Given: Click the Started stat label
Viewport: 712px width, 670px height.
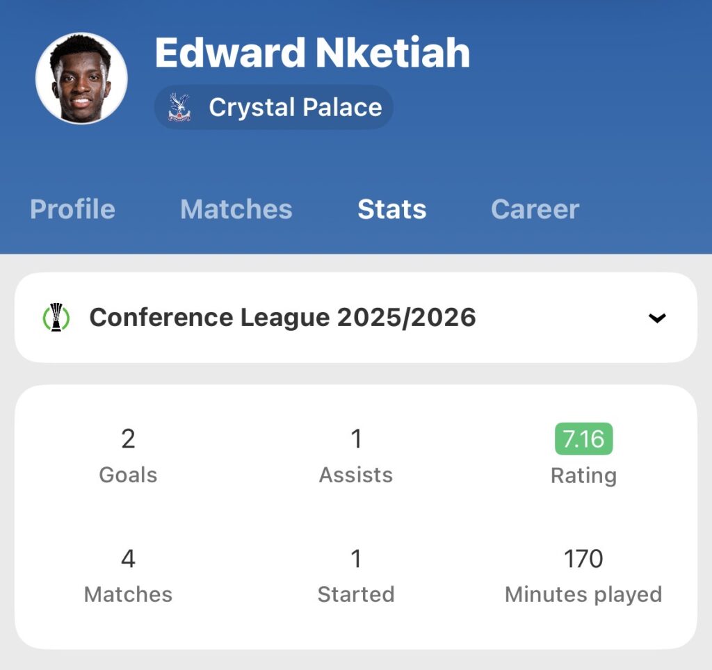Looking at the screenshot, I should pos(356,594).
